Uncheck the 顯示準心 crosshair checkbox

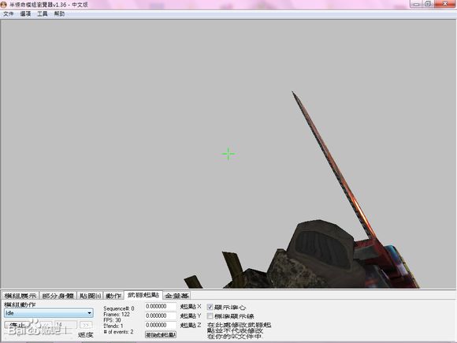point(210,307)
